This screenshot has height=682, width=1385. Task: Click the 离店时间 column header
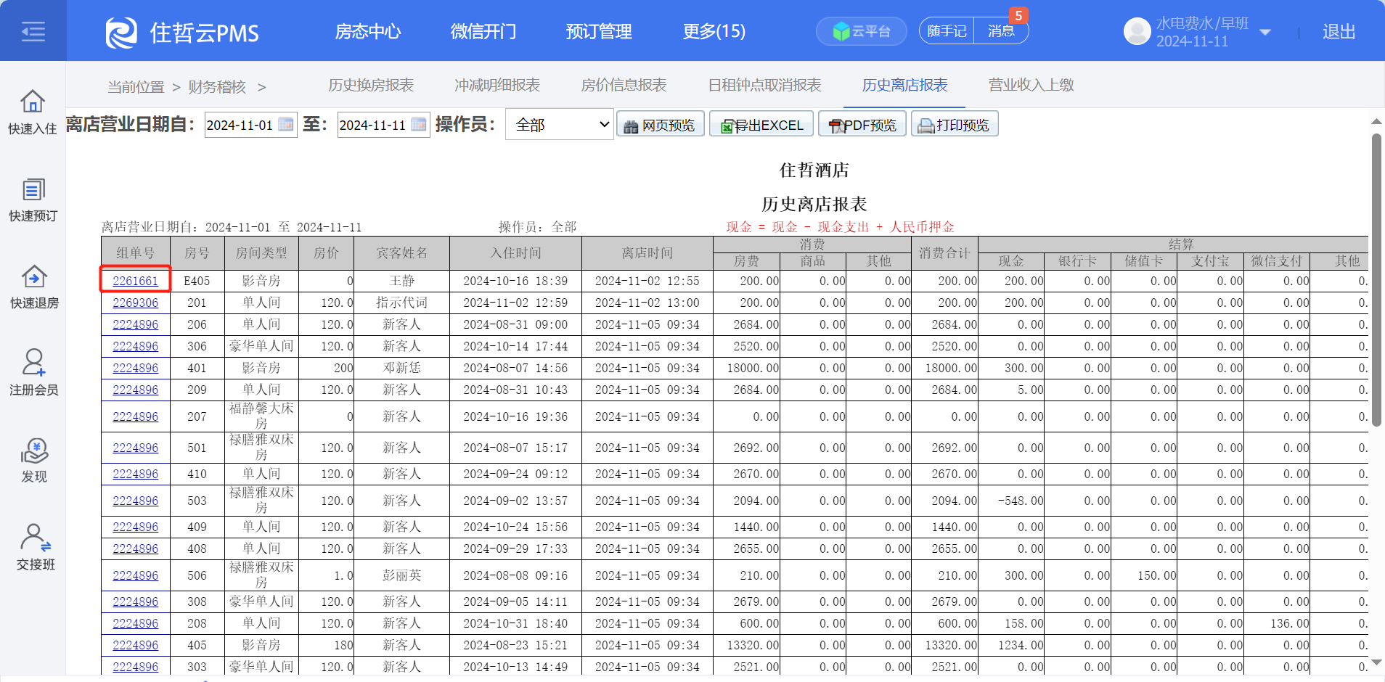[647, 253]
